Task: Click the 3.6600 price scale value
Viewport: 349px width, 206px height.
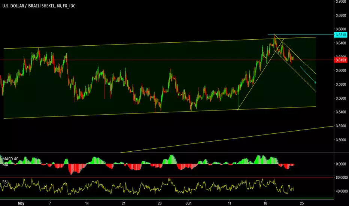Action: [341, 29]
